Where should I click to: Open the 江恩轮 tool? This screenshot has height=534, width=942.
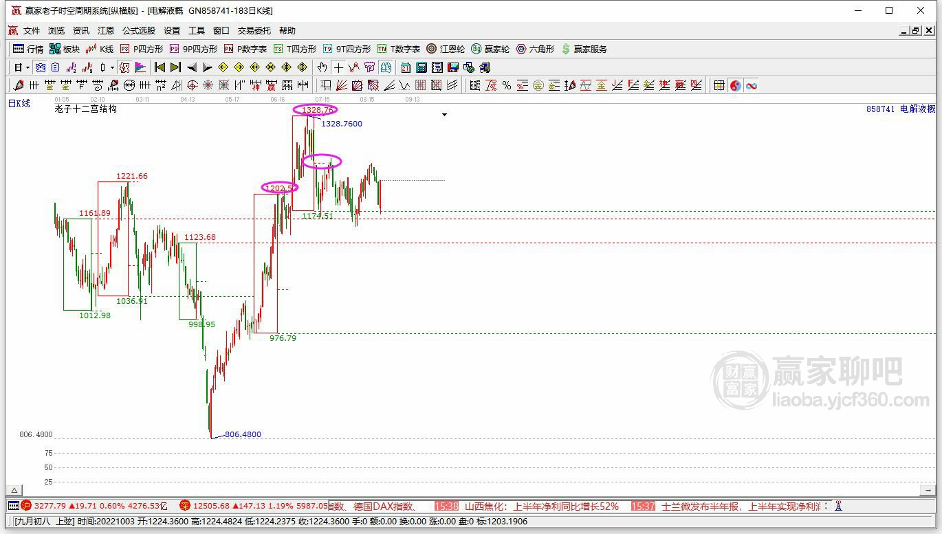tap(446, 49)
